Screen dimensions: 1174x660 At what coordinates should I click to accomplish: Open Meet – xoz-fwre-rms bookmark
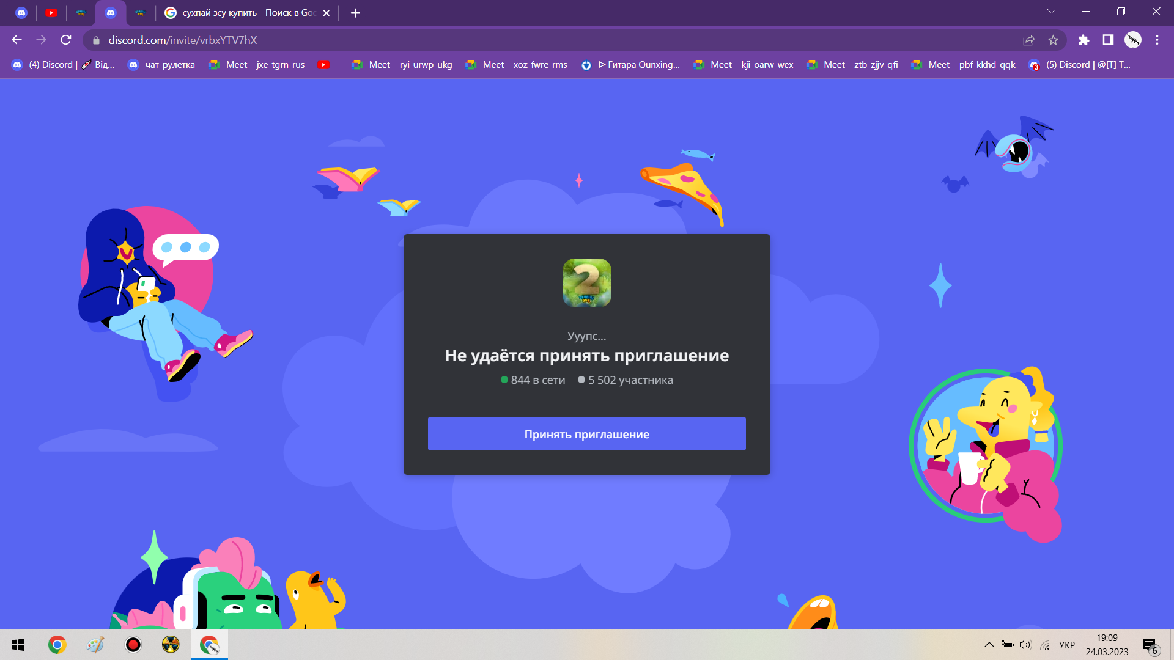pos(517,65)
